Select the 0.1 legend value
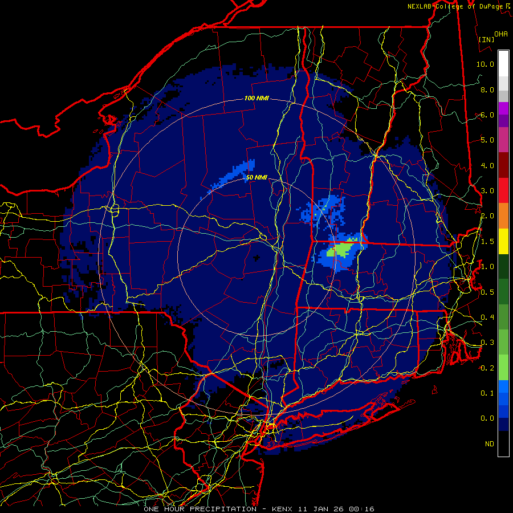The height and width of the screenshot is (513, 513). 487,393
